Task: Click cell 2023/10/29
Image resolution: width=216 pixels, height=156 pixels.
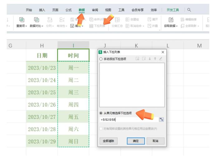Action: [x=42, y=141]
